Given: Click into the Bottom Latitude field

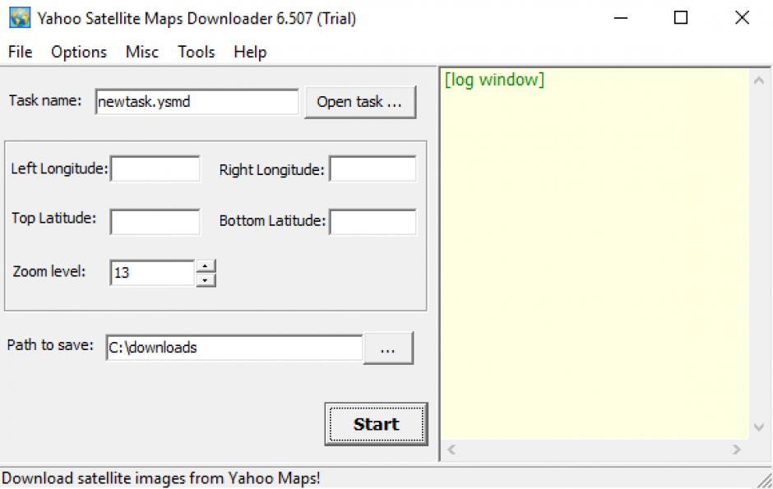Looking at the screenshot, I should [x=373, y=221].
